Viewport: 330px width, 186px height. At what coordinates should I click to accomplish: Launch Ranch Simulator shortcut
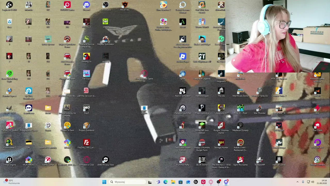[183, 92]
